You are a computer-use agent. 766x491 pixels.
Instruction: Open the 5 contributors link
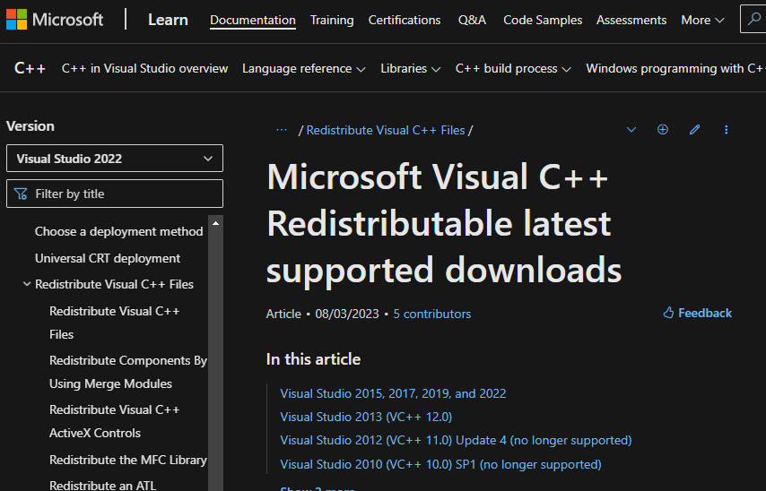[431, 314]
